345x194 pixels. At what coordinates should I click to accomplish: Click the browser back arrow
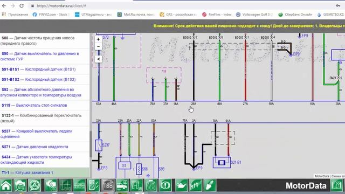pos(4,6)
